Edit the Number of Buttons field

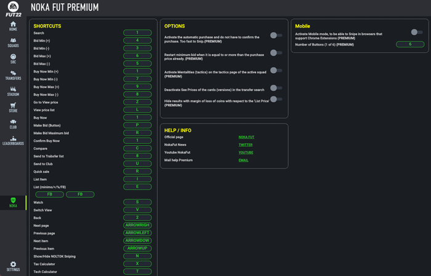click(410, 44)
